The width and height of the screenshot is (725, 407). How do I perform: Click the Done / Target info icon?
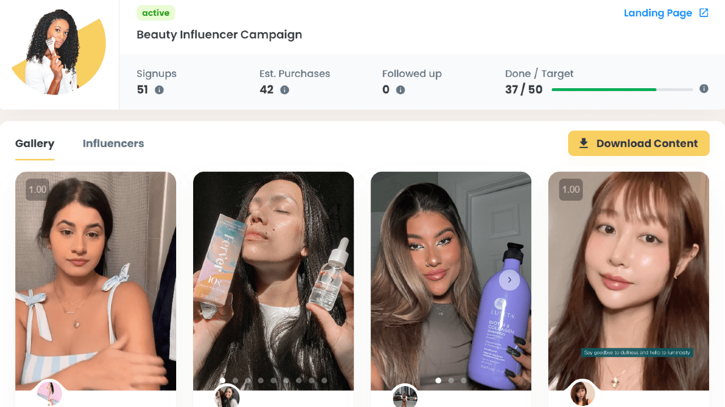704,89
